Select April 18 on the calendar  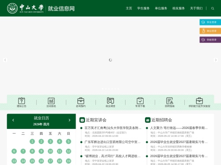tap(60, 161)
